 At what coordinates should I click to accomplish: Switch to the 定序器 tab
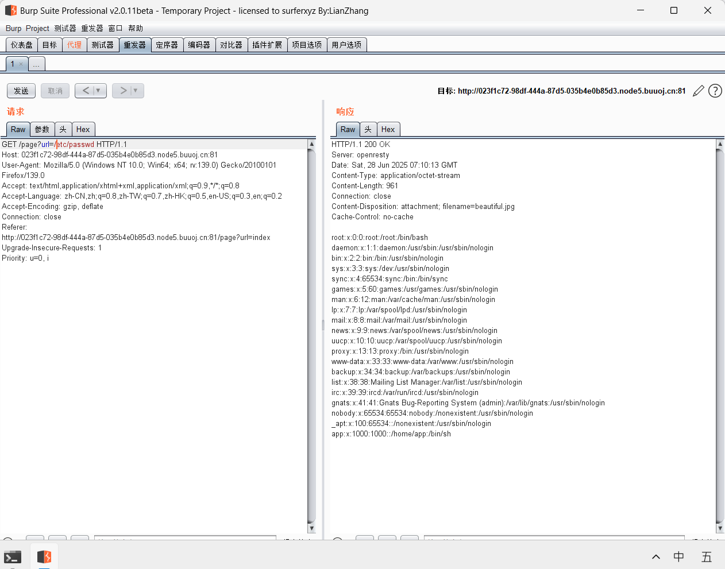click(167, 45)
